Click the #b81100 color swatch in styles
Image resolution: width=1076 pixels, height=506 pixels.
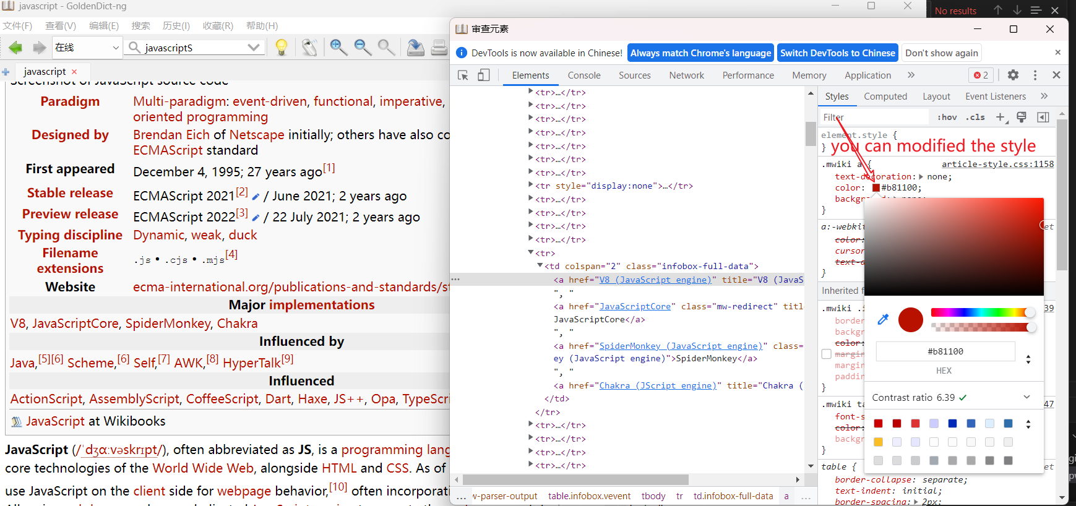(x=876, y=187)
